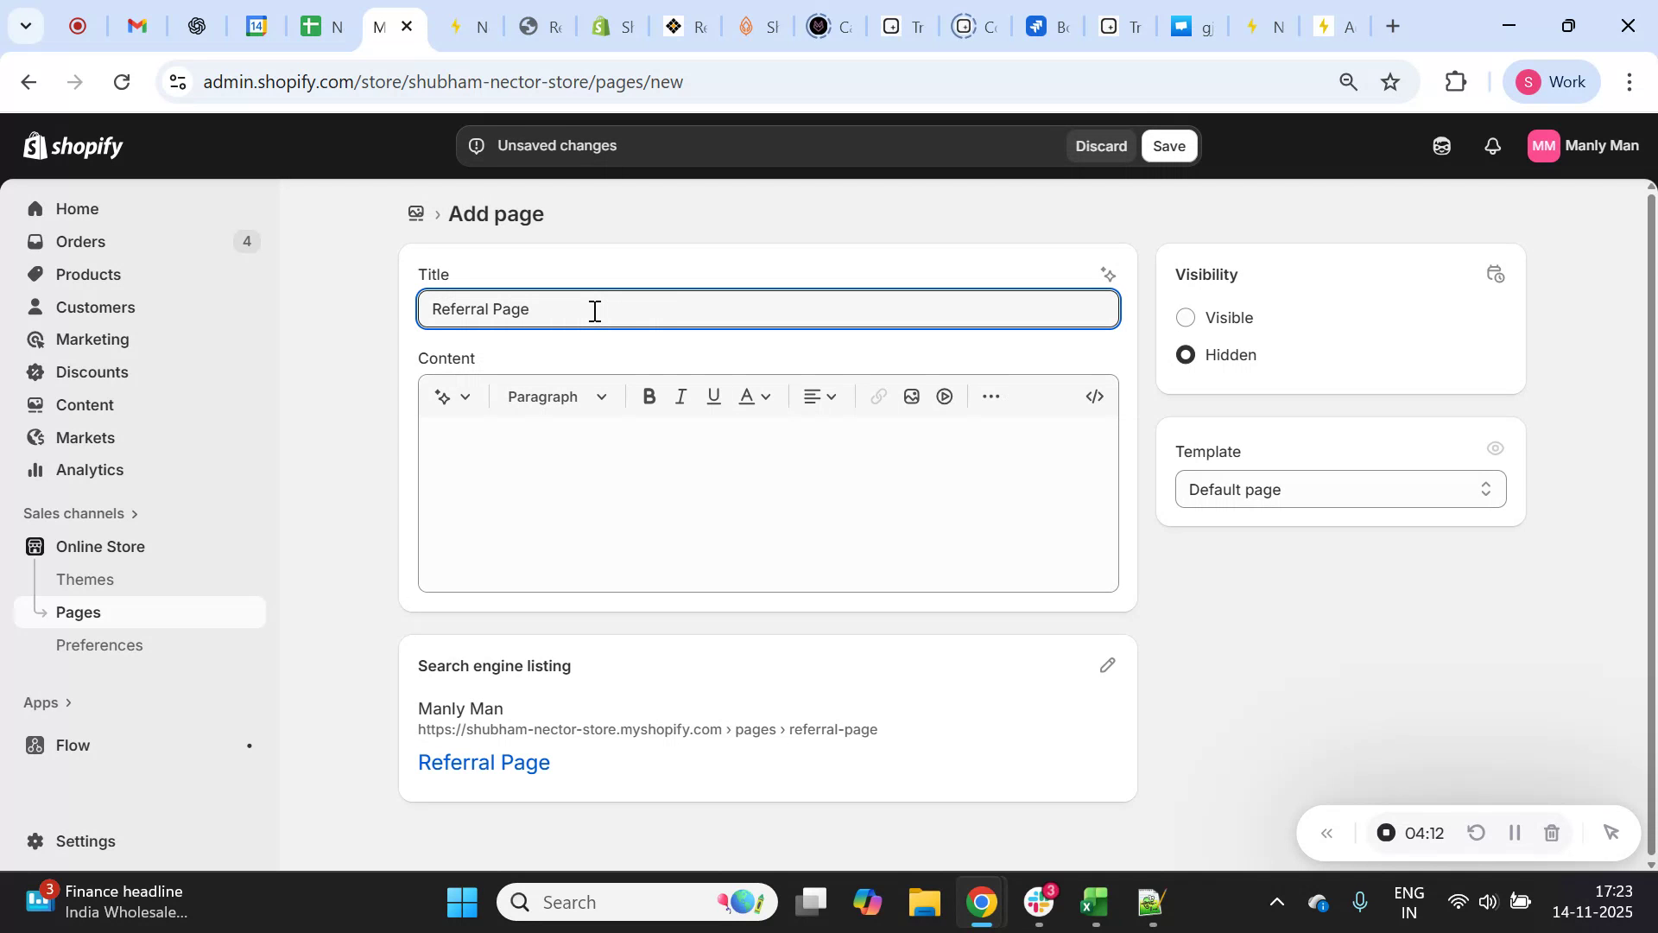Pause the recording in the floating widget
Viewport: 1658px width, 933px height.
(x=1514, y=832)
